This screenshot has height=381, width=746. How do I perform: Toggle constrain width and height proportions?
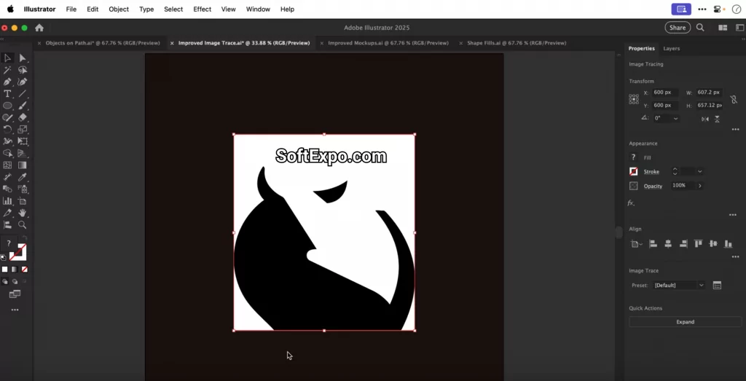(734, 99)
